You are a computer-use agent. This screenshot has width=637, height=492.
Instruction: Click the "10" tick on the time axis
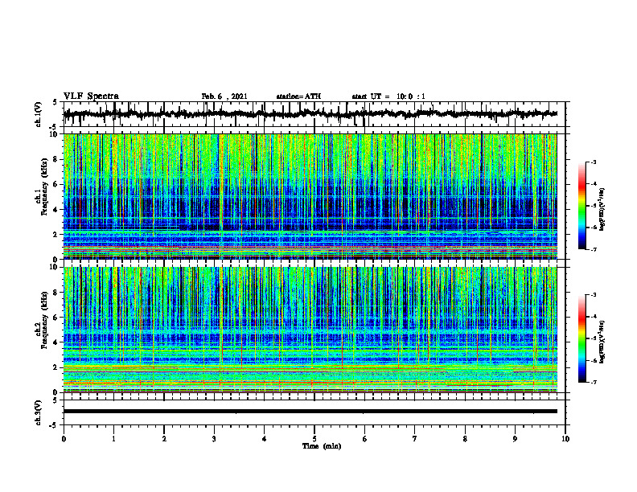click(565, 439)
